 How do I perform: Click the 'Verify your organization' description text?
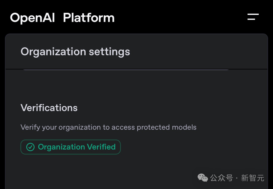click(x=108, y=127)
